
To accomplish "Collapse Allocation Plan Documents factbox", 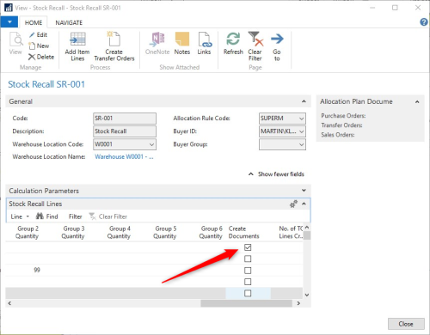I will 417,101.
